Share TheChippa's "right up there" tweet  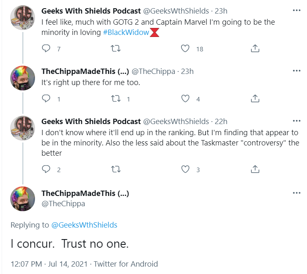pyautogui.click(x=255, y=99)
